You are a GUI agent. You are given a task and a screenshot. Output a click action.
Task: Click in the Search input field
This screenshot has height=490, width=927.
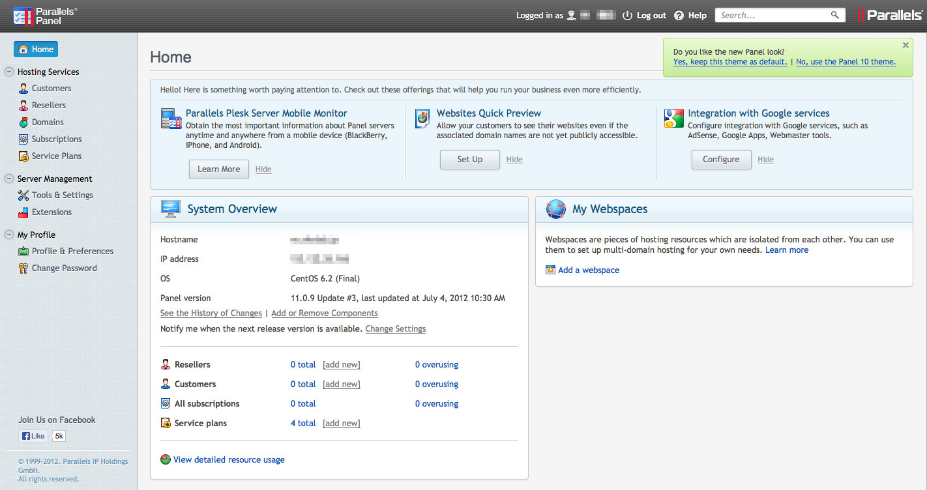pos(773,15)
